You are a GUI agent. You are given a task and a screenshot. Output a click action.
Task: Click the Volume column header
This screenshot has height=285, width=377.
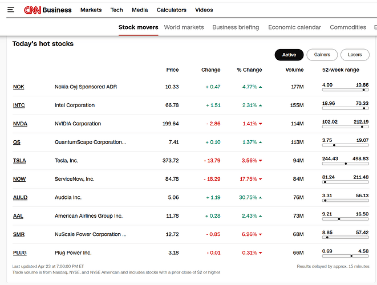(x=294, y=70)
